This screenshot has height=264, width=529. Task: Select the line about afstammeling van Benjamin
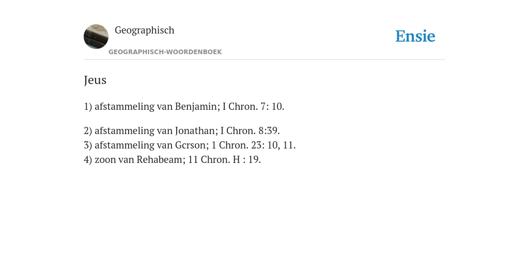click(x=184, y=106)
